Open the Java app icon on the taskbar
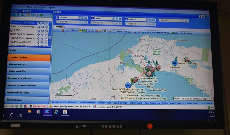 point(65,112)
